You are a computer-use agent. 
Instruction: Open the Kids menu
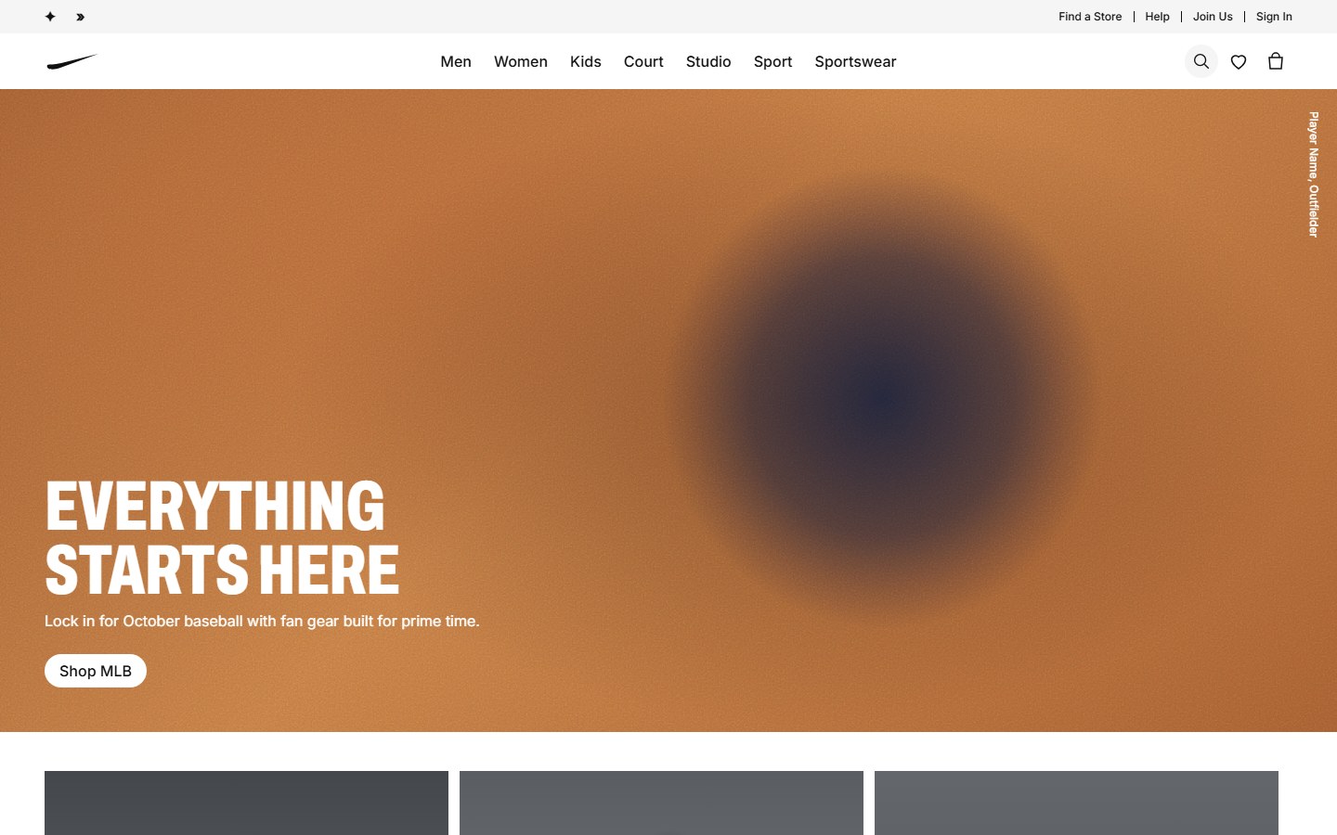[586, 61]
